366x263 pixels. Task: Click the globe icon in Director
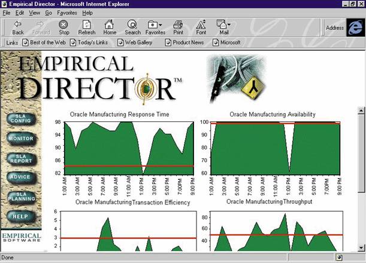coord(146,88)
